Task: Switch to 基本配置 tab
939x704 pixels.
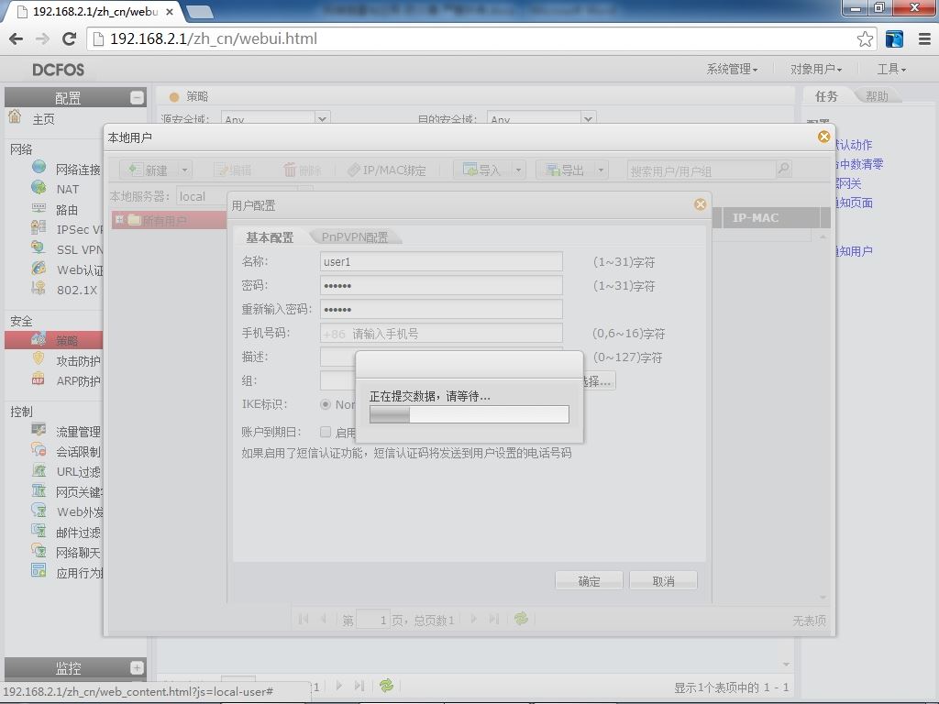Action: 270,237
